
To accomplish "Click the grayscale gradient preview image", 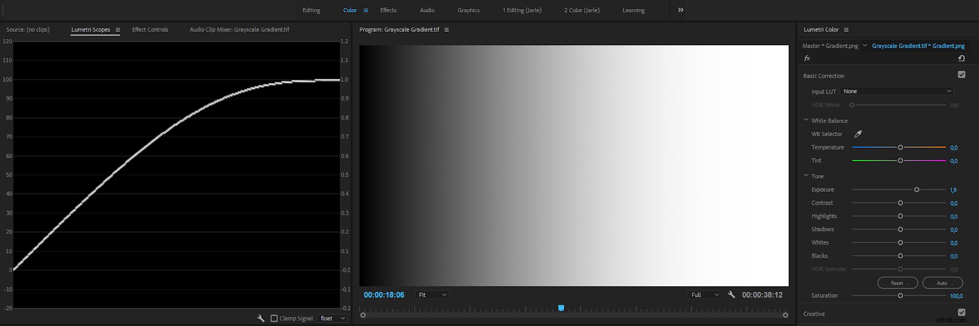I will tap(574, 165).
